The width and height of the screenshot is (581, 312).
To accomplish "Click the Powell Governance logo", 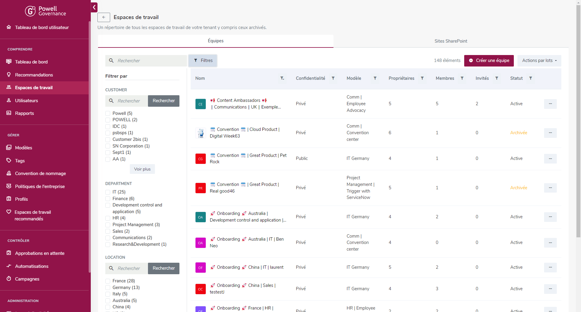I will tap(45, 11).
